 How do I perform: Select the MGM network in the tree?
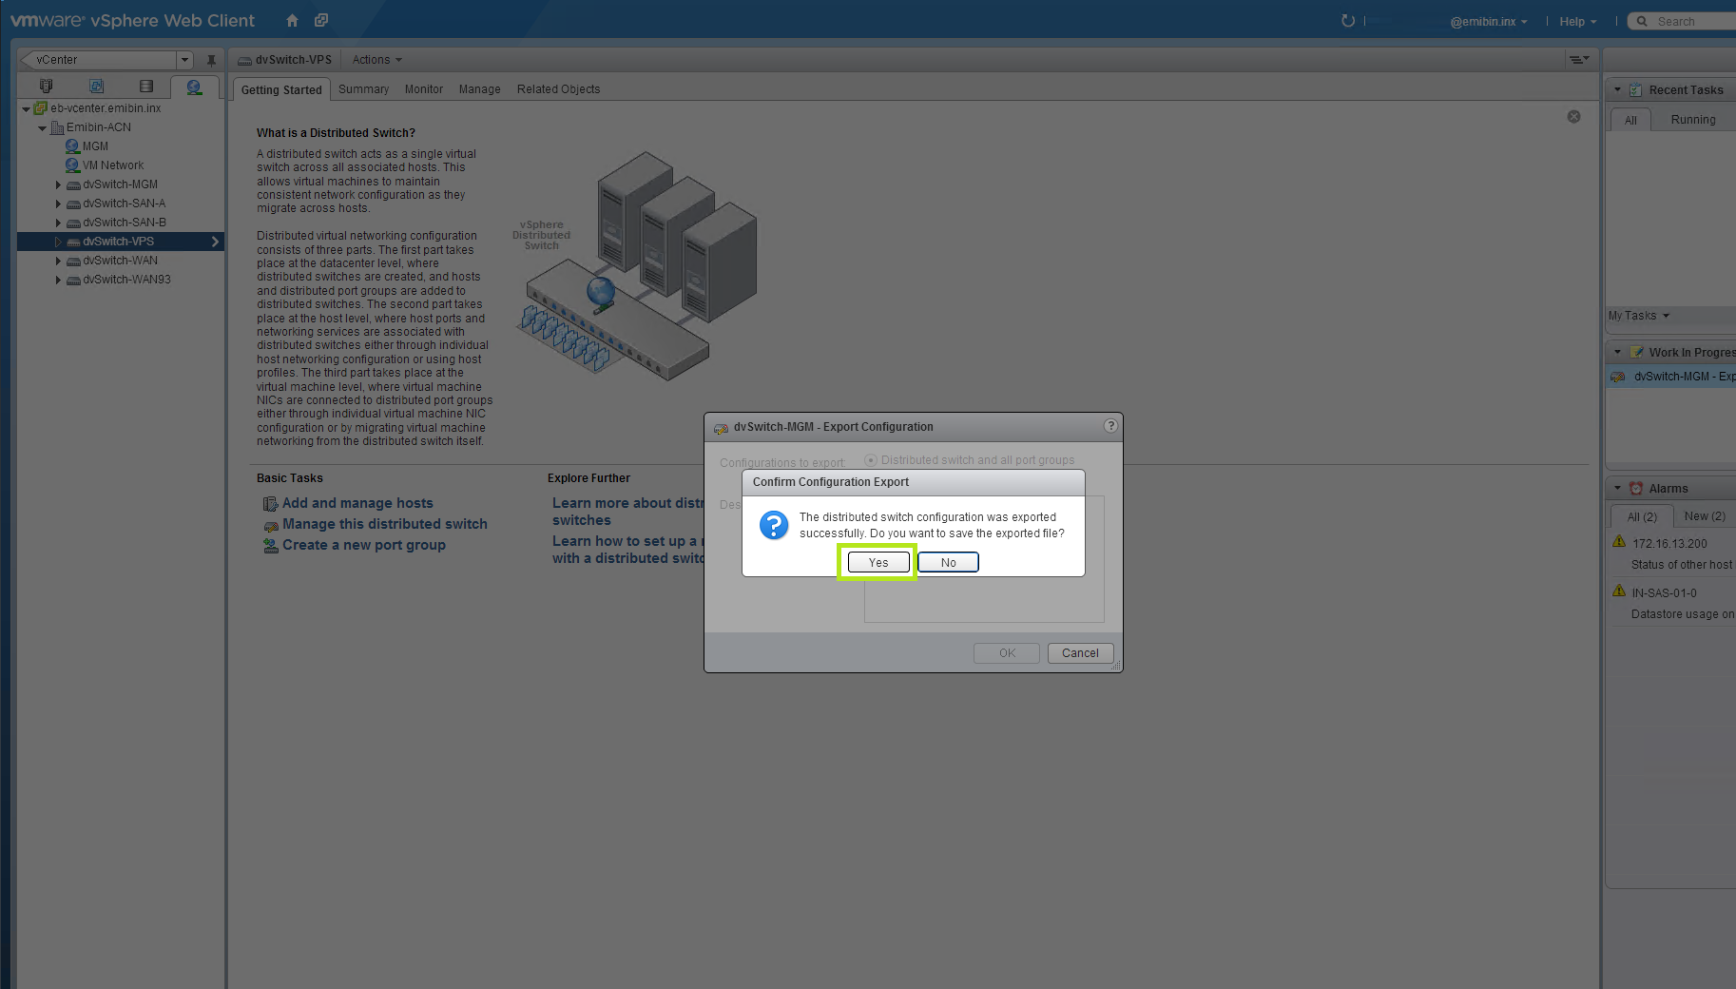click(95, 146)
